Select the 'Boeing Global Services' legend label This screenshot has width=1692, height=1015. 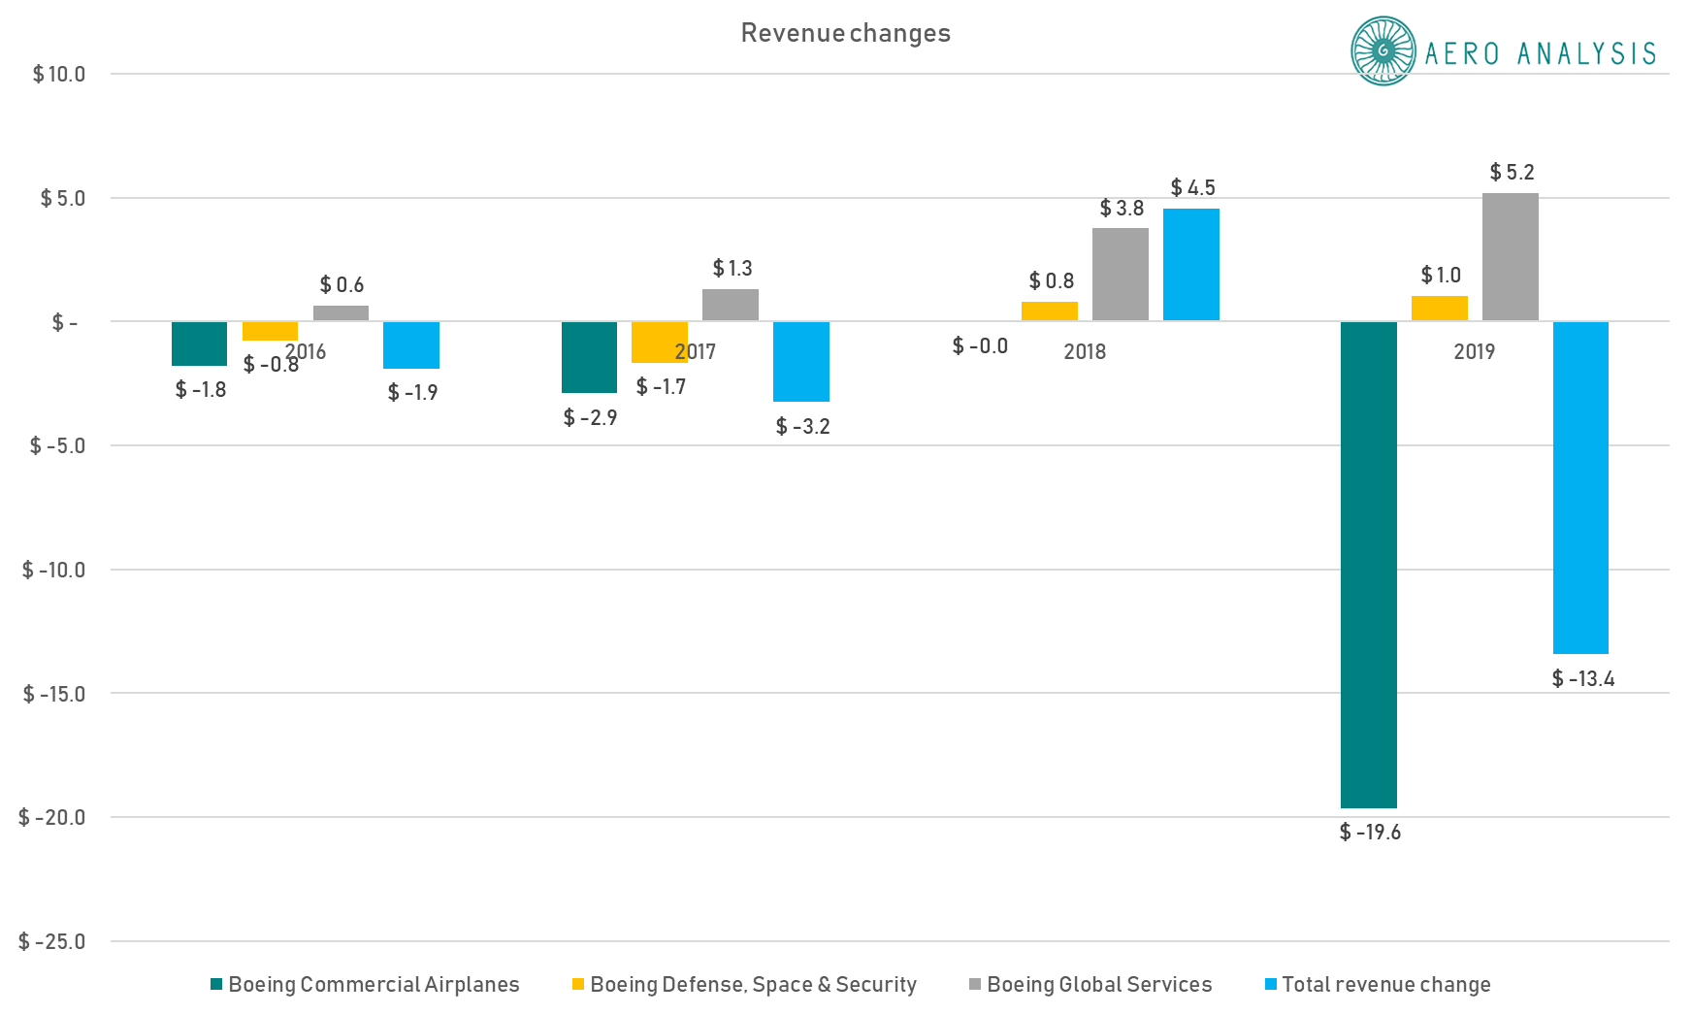[1099, 984]
